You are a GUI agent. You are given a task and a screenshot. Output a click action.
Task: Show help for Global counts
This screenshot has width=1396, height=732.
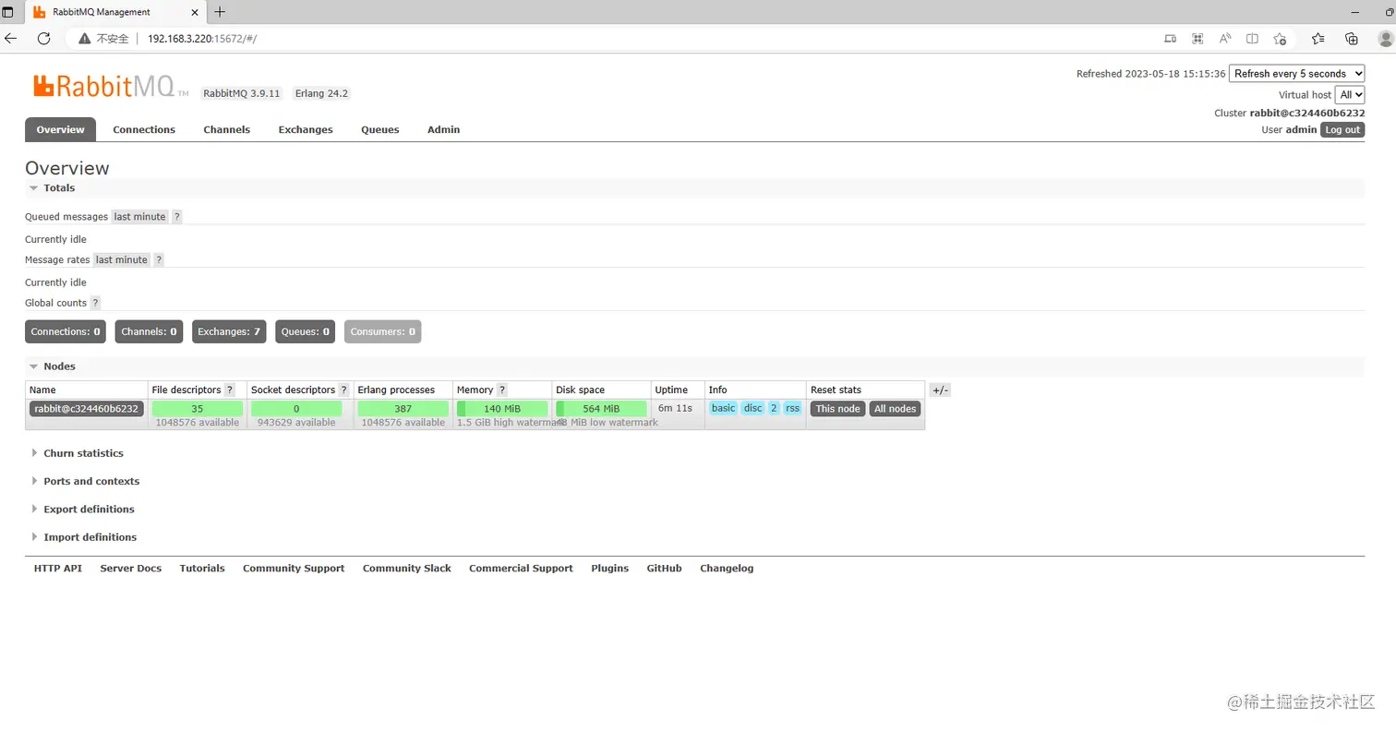point(95,303)
